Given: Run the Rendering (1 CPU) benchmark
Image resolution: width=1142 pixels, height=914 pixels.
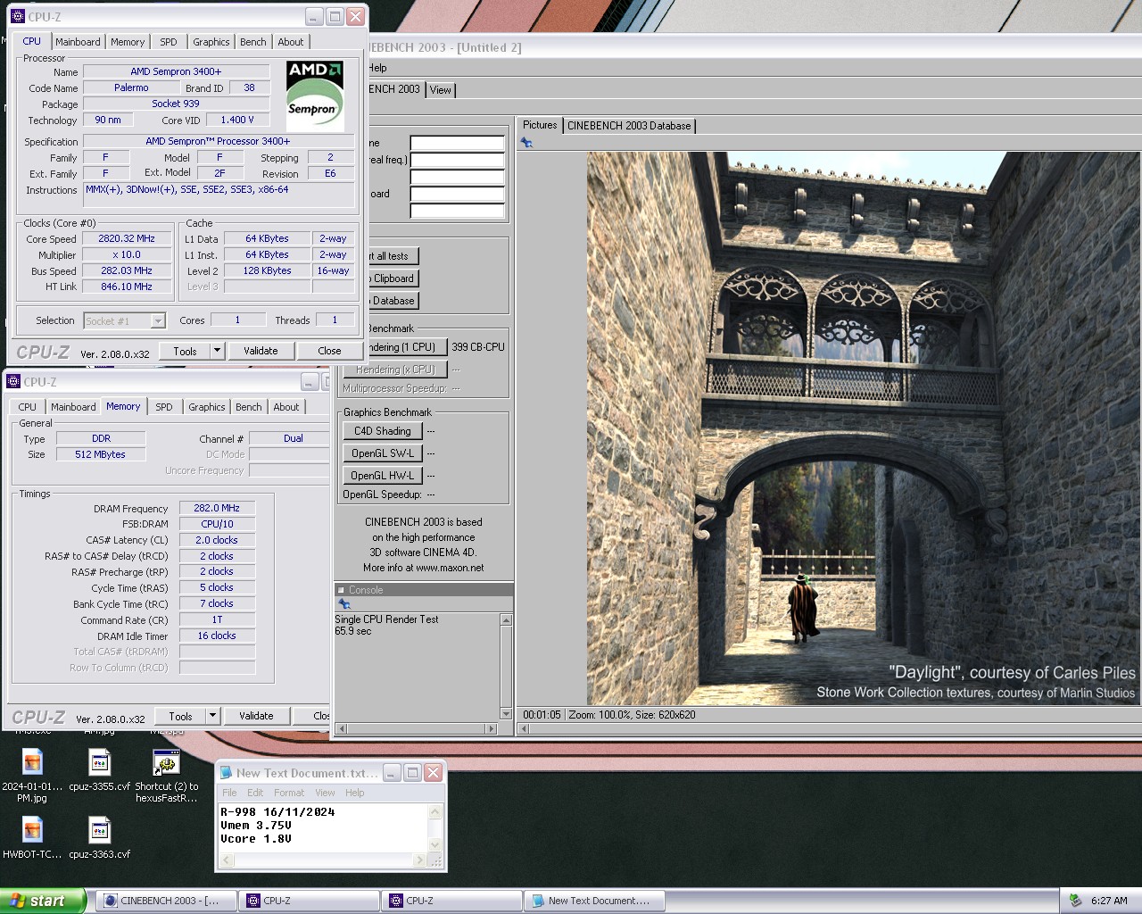Looking at the screenshot, I should (407, 347).
